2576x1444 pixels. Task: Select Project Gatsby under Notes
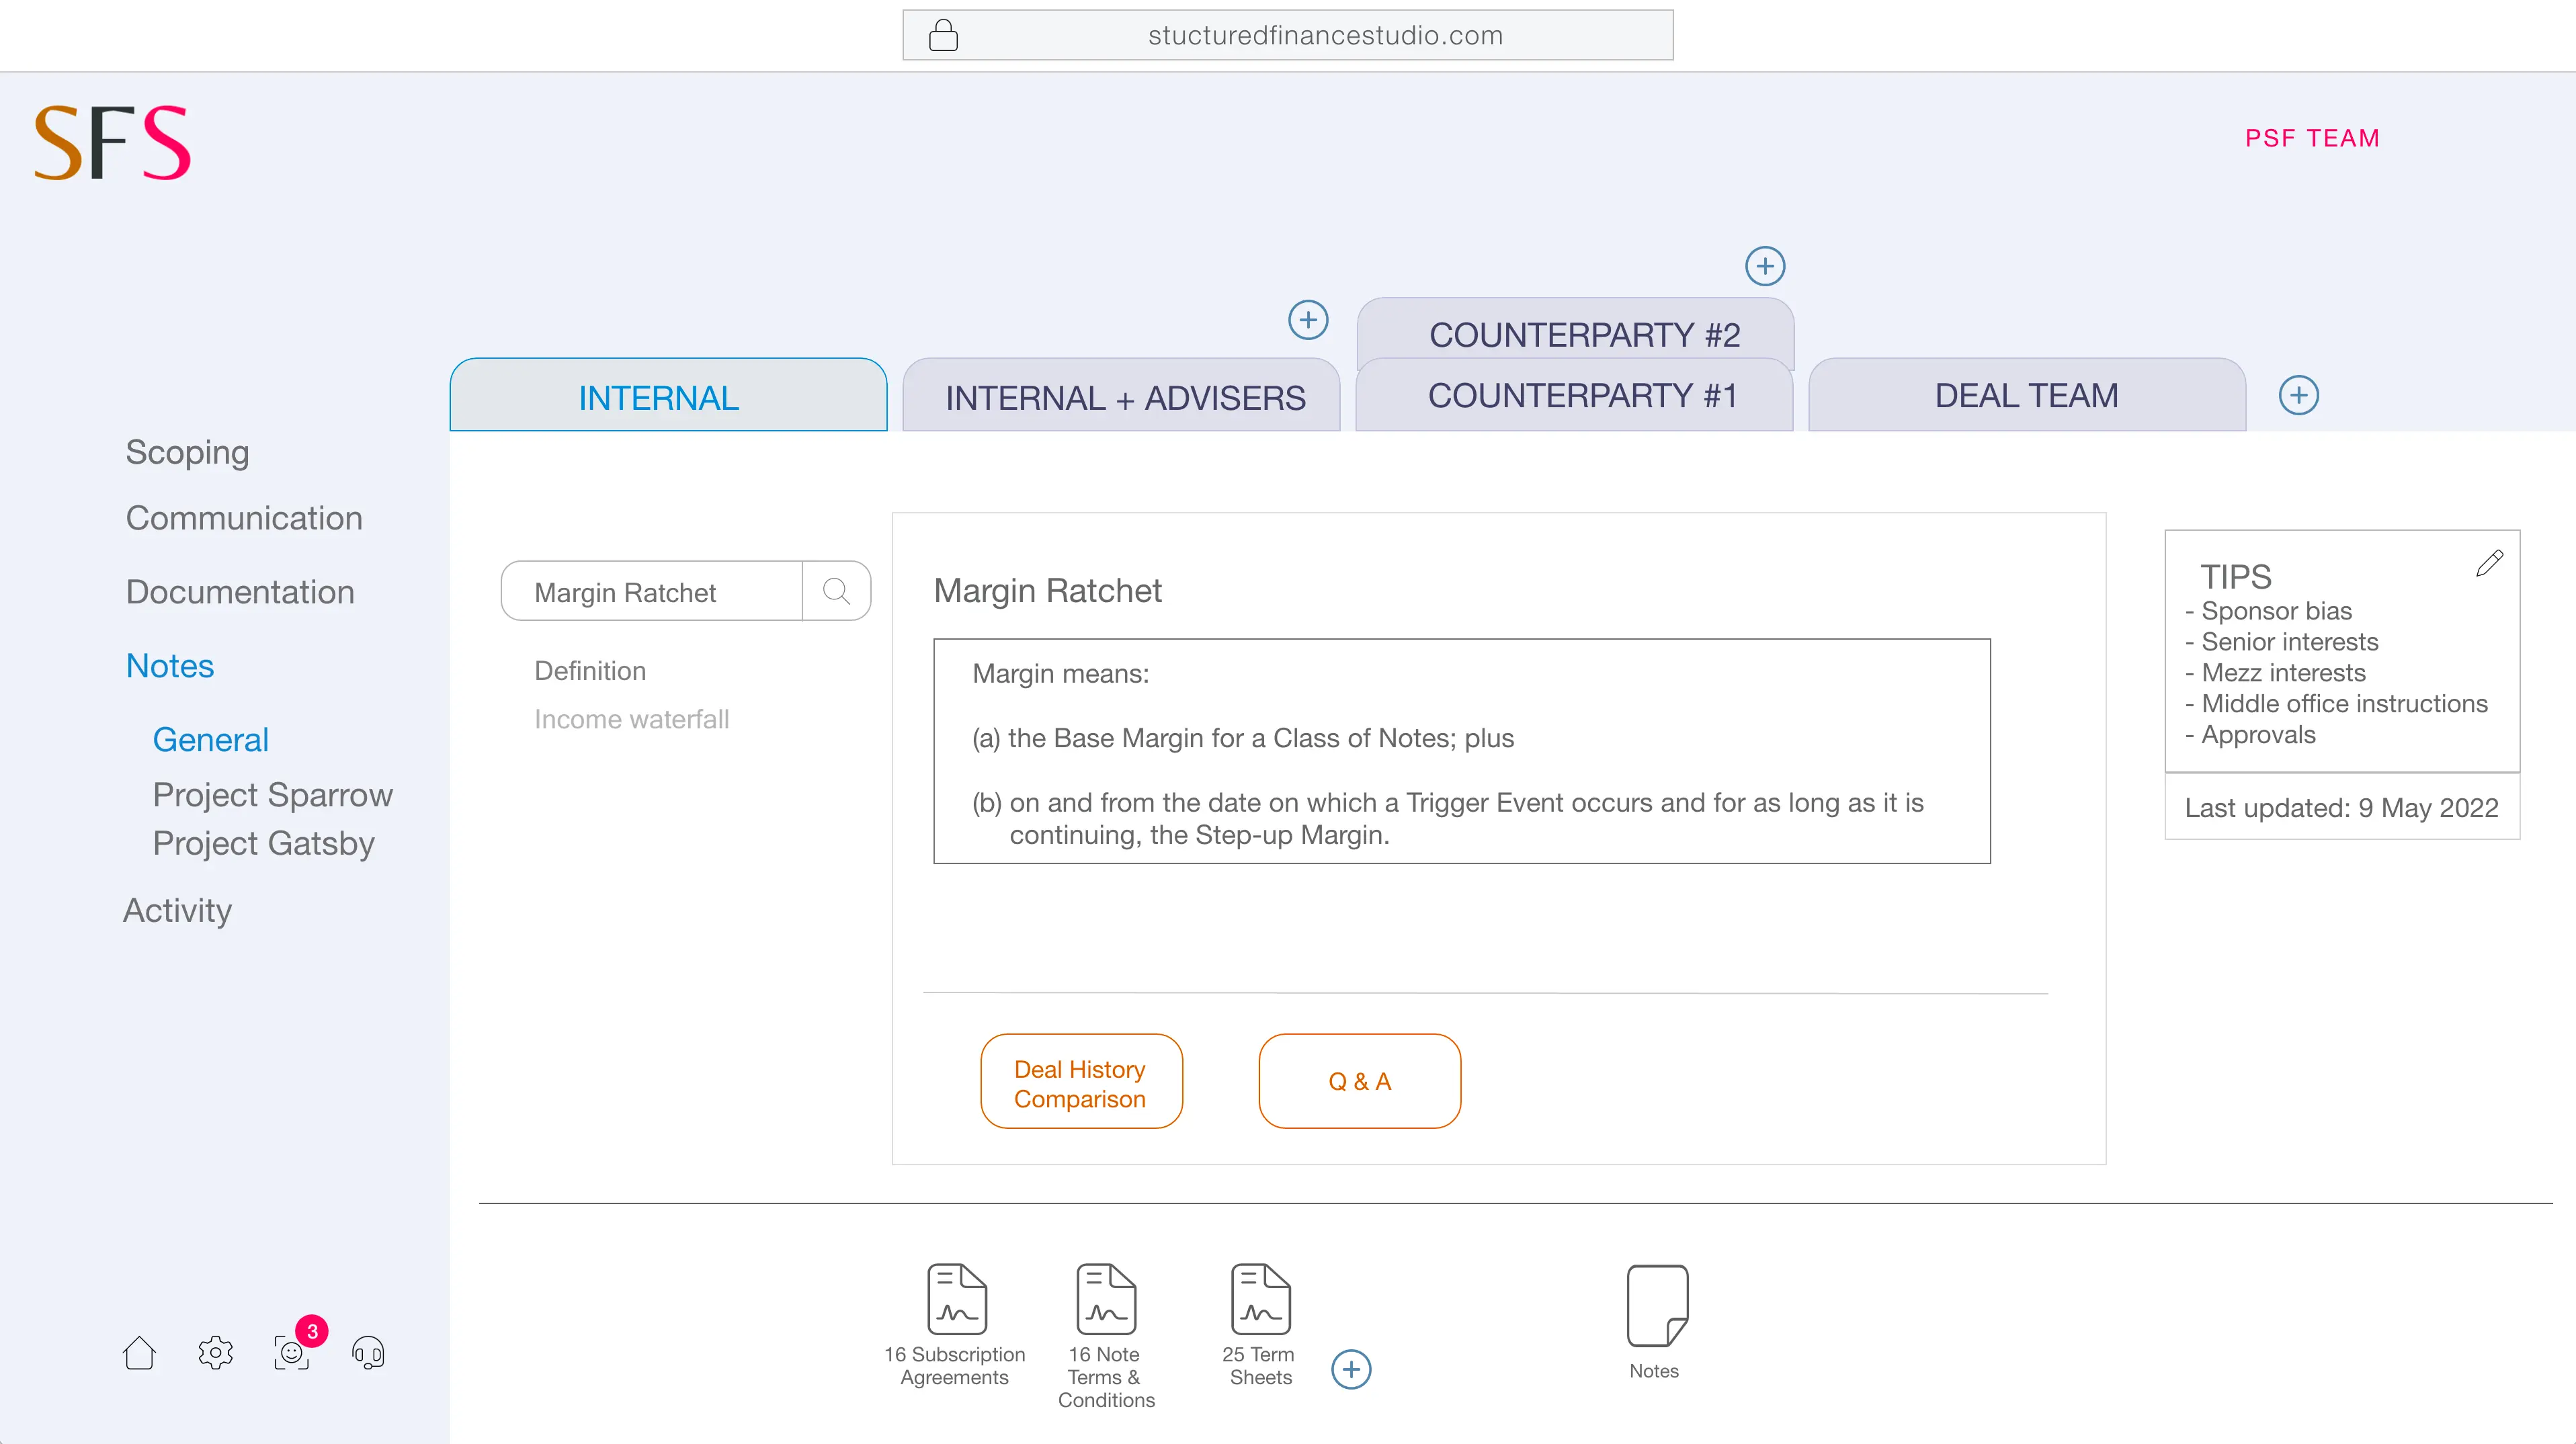[263, 843]
